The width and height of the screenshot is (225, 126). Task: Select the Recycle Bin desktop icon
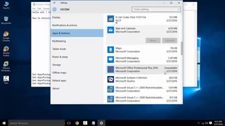(x=6, y=20)
